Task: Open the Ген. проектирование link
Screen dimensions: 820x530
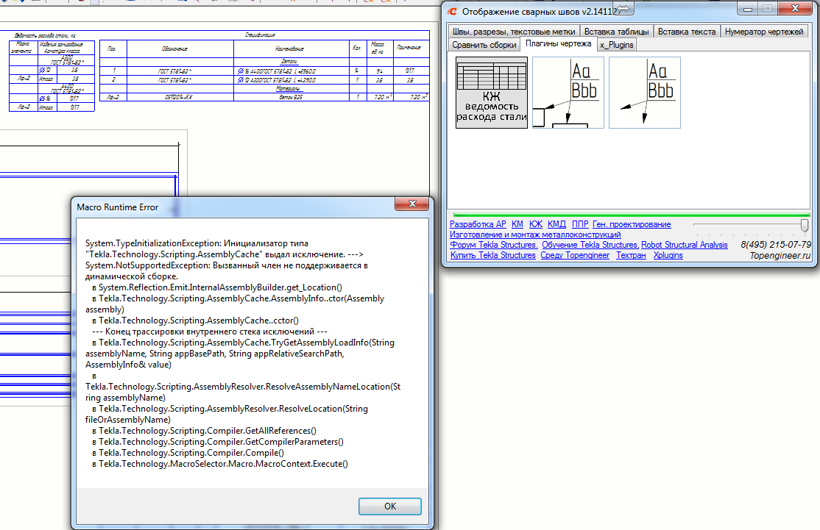Action: pyautogui.click(x=632, y=224)
